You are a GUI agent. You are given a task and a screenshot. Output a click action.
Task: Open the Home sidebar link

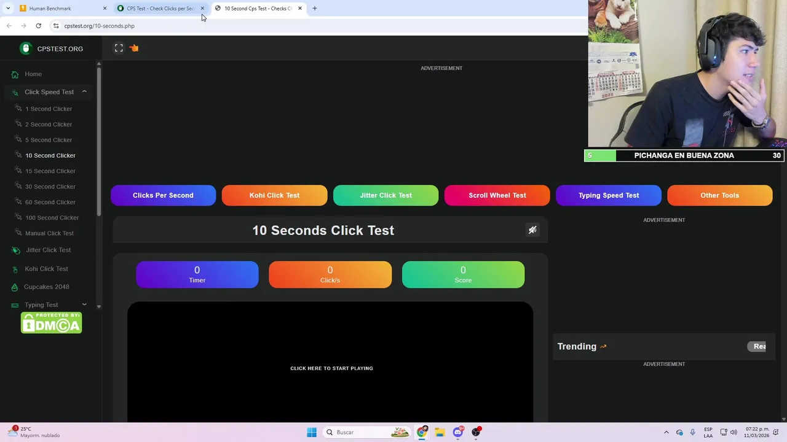[33, 74]
